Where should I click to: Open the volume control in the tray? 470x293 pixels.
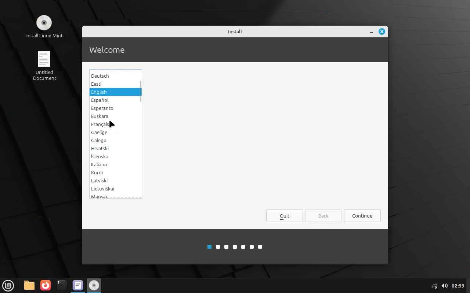(x=444, y=286)
